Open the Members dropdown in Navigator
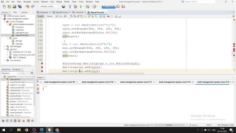This screenshot has width=236, height=133. 10,73
